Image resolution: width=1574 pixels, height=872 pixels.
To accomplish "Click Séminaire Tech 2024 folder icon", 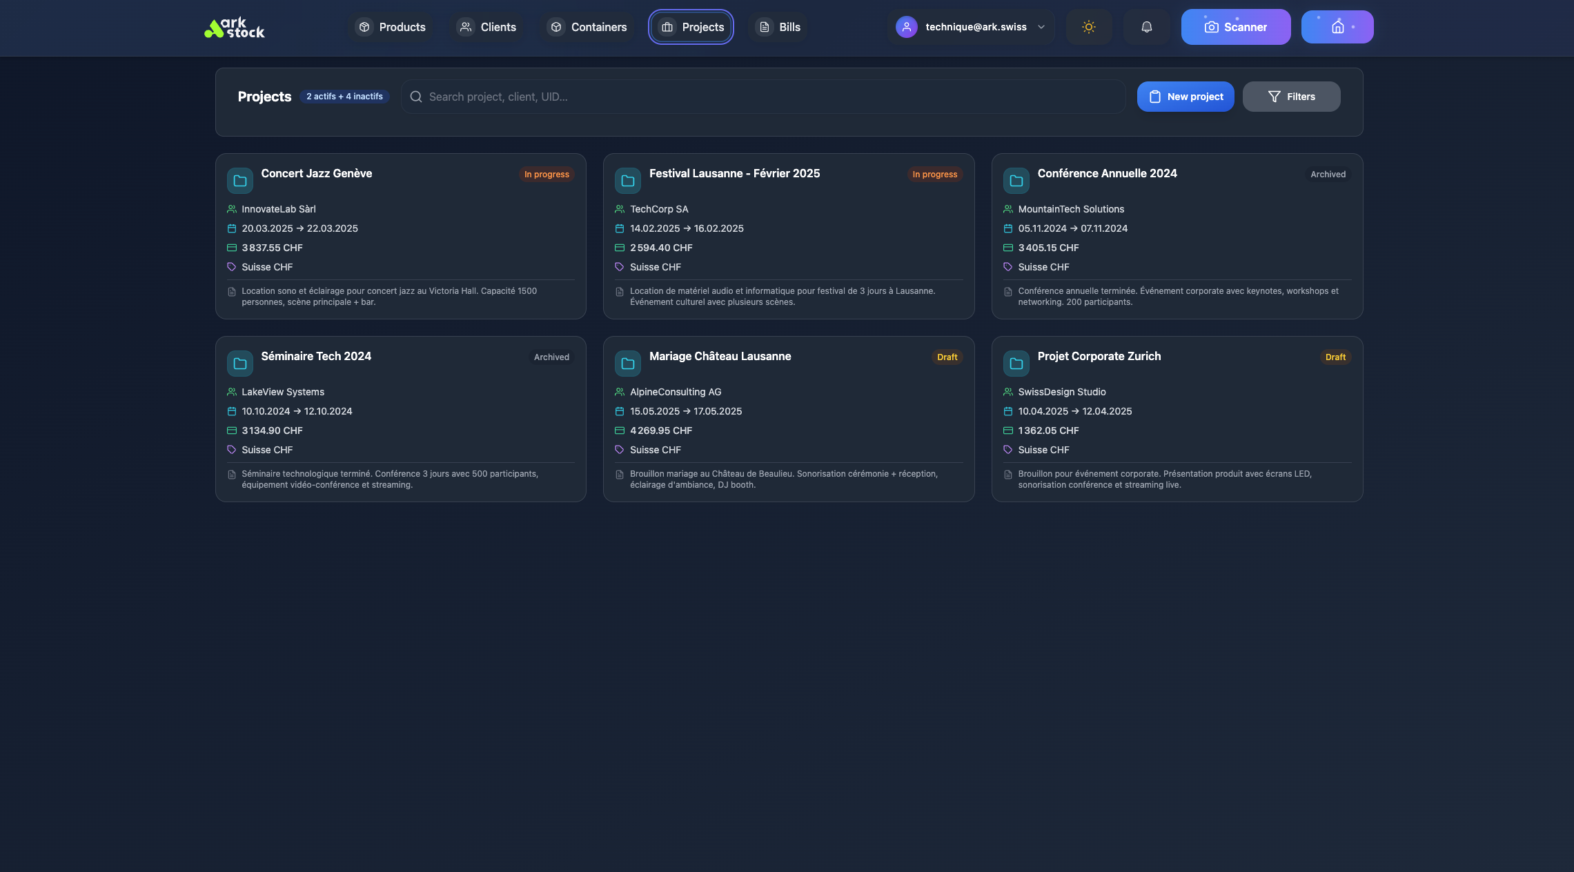I will click(240, 364).
